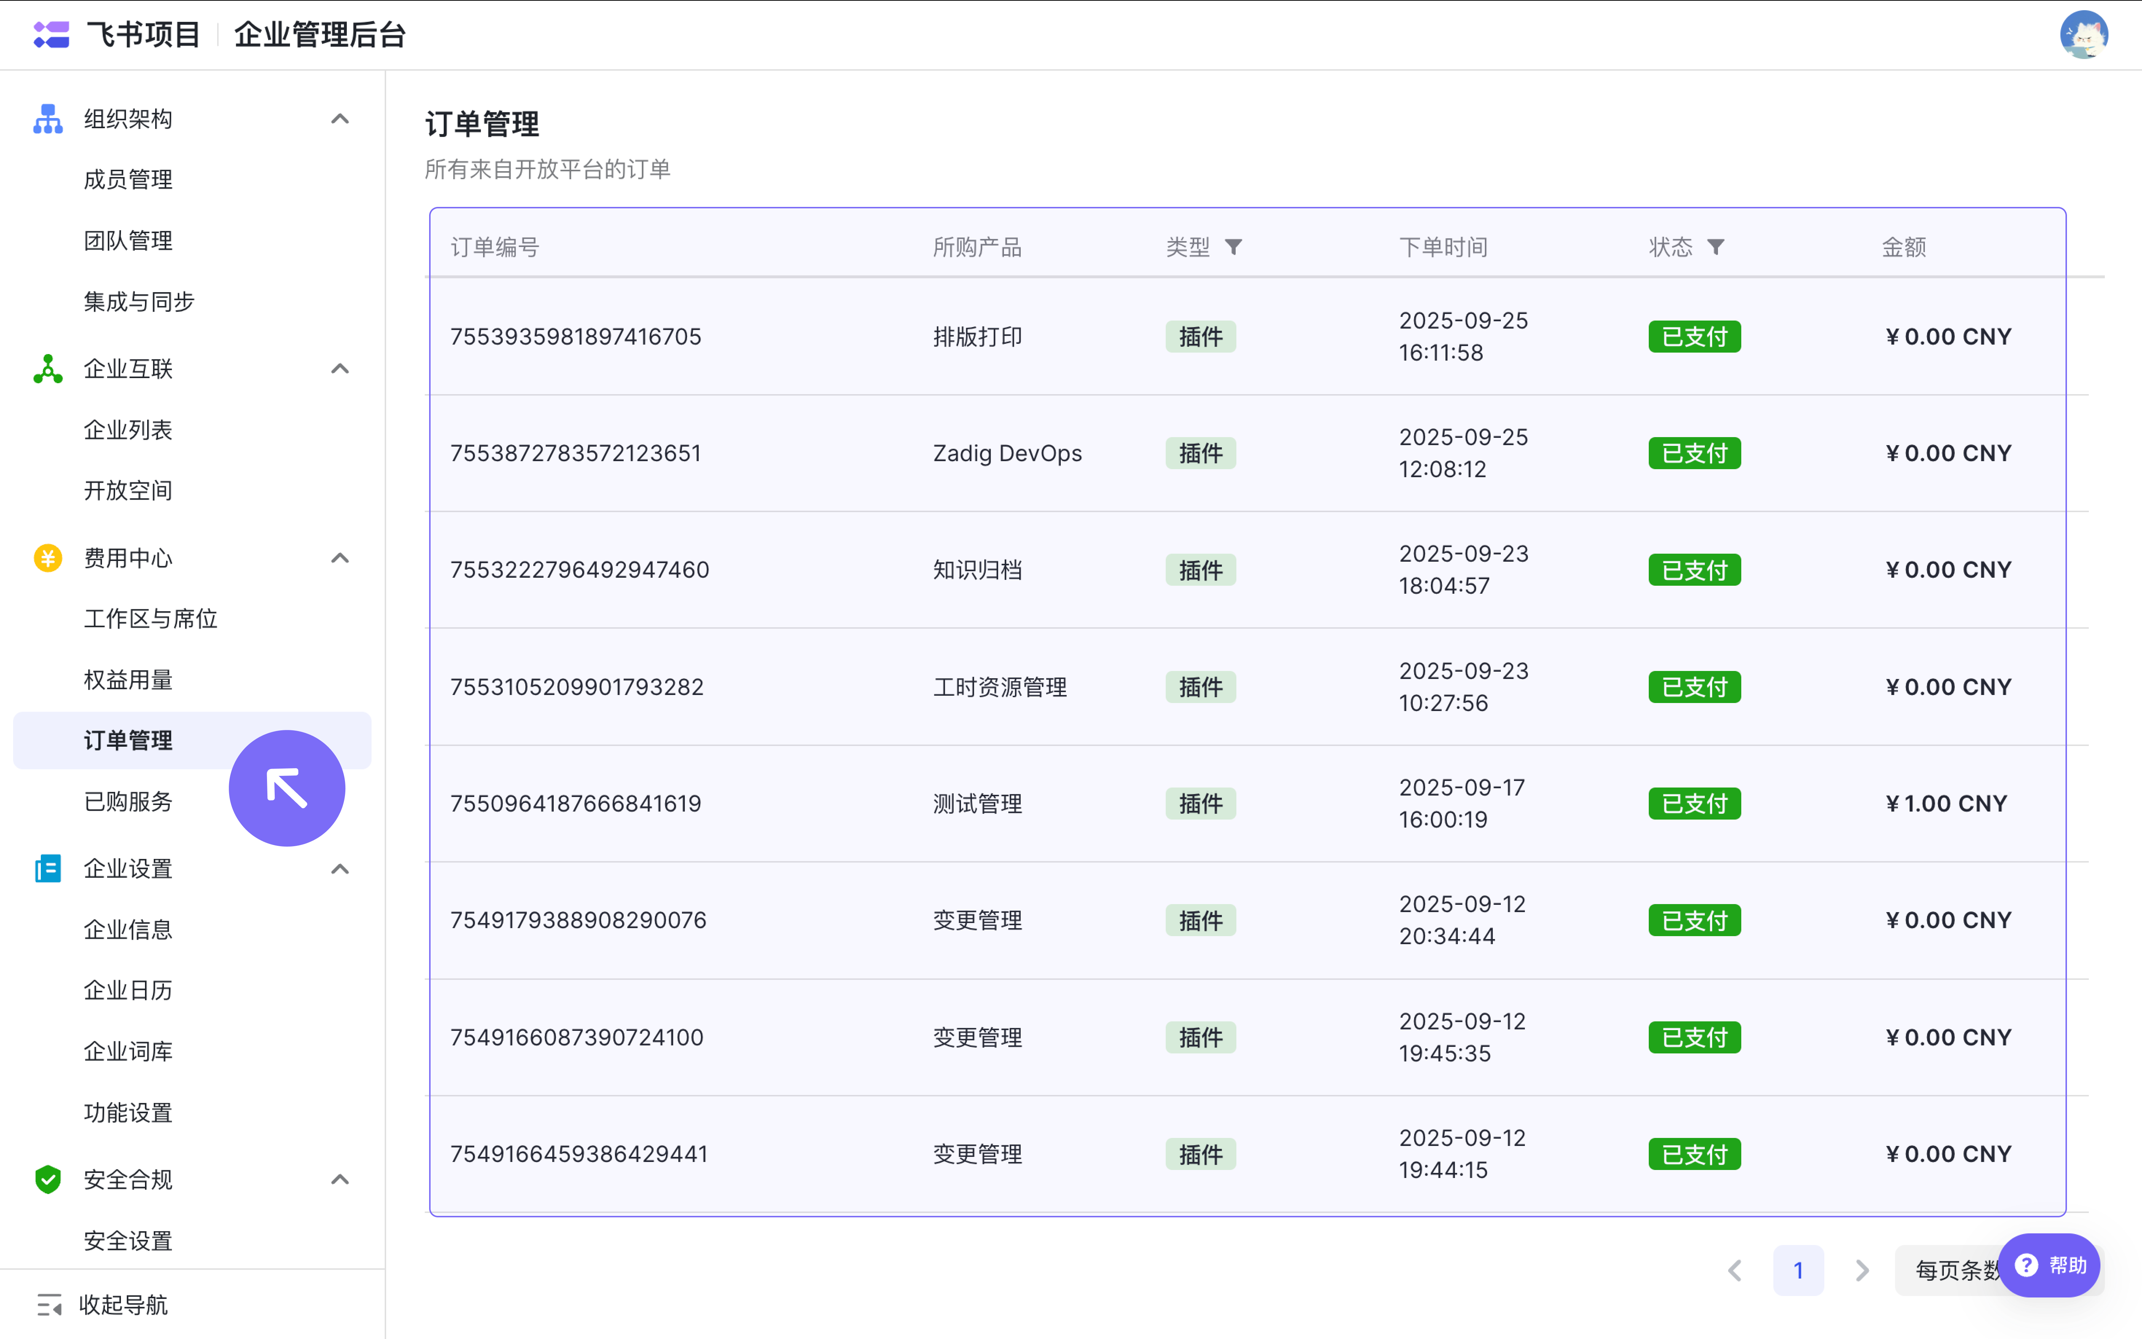Open 已购服务 in the sidebar
2142x1339 pixels.
pyautogui.click(x=127, y=801)
